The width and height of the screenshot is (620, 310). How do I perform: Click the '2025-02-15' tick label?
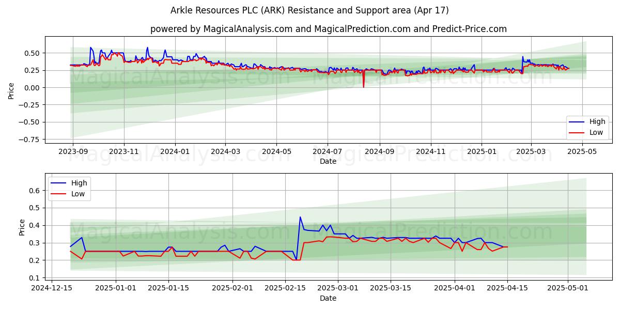pos(285,288)
